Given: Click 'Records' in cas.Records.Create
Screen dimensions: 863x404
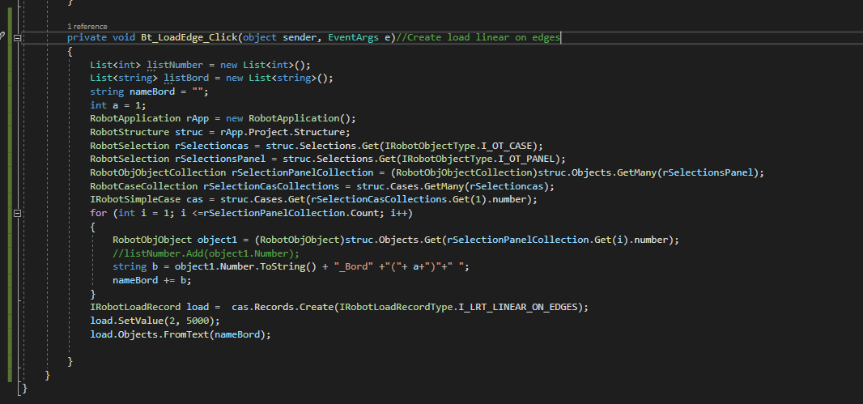Looking at the screenshot, I should (x=274, y=308).
